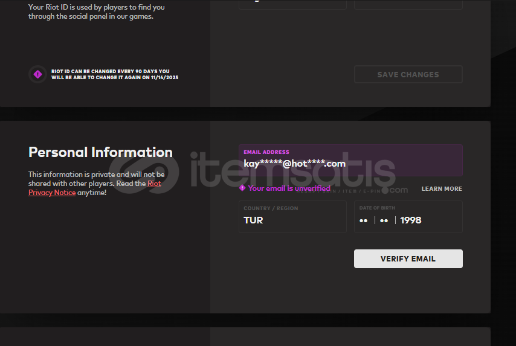Click the Personal Information heading
The width and height of the screenshot is (516, 346).
(x=100, y=152)
